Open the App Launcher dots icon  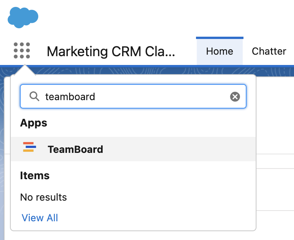tap(22, 50)
